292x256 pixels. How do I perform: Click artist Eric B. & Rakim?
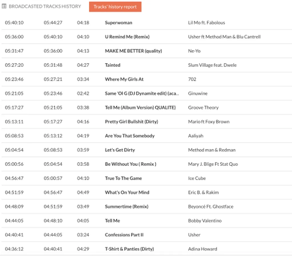[203, 193]
